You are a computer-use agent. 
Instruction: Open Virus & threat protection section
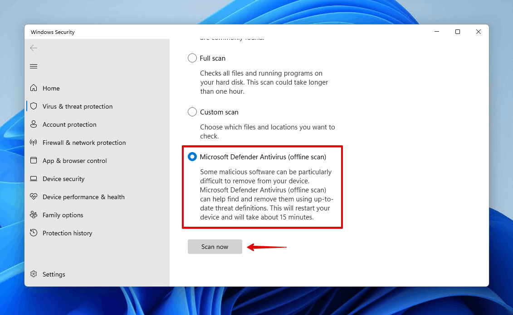[x=97, y=106]
